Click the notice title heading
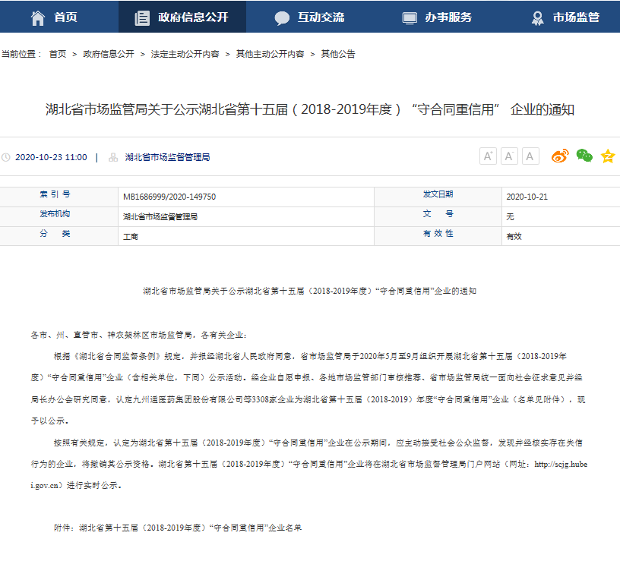This screenshot has width=620, height=561. [x=310, y=109]
